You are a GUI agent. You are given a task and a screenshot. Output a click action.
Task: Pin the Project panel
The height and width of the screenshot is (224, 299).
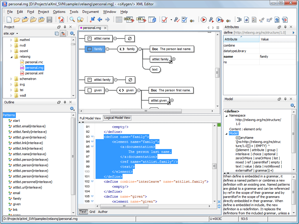[x=65, y=27]
